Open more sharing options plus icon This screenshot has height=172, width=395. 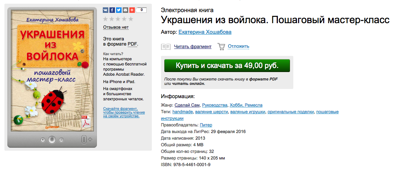132,10
